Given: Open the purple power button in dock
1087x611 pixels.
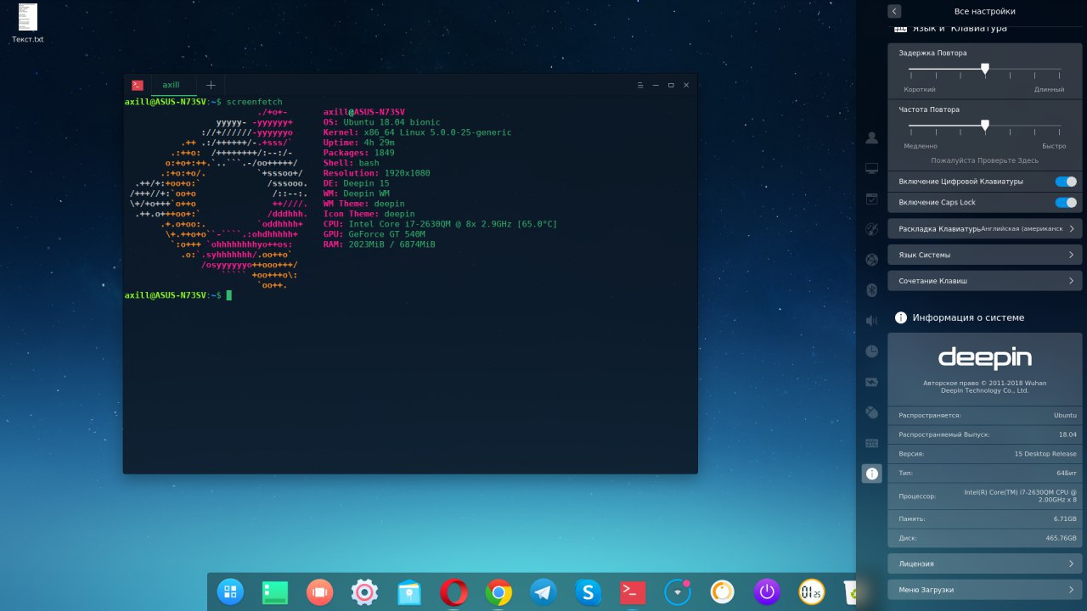Looking at the screenshot, I should (x=767, y=591).
